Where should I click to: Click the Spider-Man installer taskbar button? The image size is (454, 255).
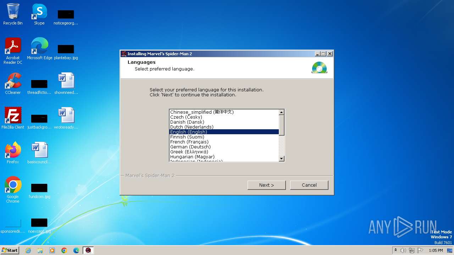88,250
